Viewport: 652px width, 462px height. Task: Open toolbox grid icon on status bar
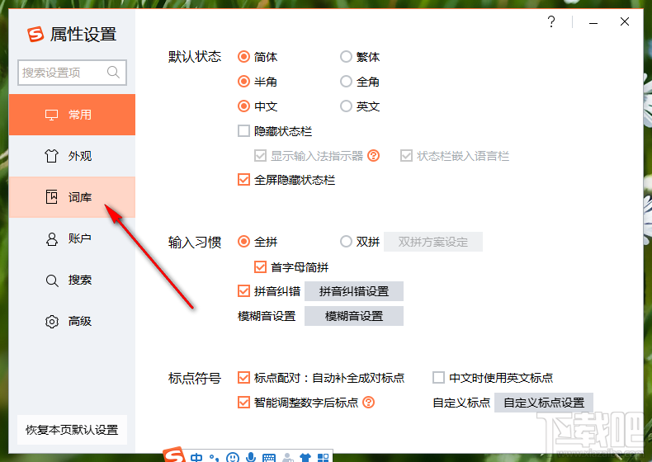[x=323, y=458]
